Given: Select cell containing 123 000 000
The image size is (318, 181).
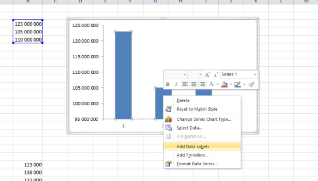Looking at the screenshot, I should (x=28, y=24).
